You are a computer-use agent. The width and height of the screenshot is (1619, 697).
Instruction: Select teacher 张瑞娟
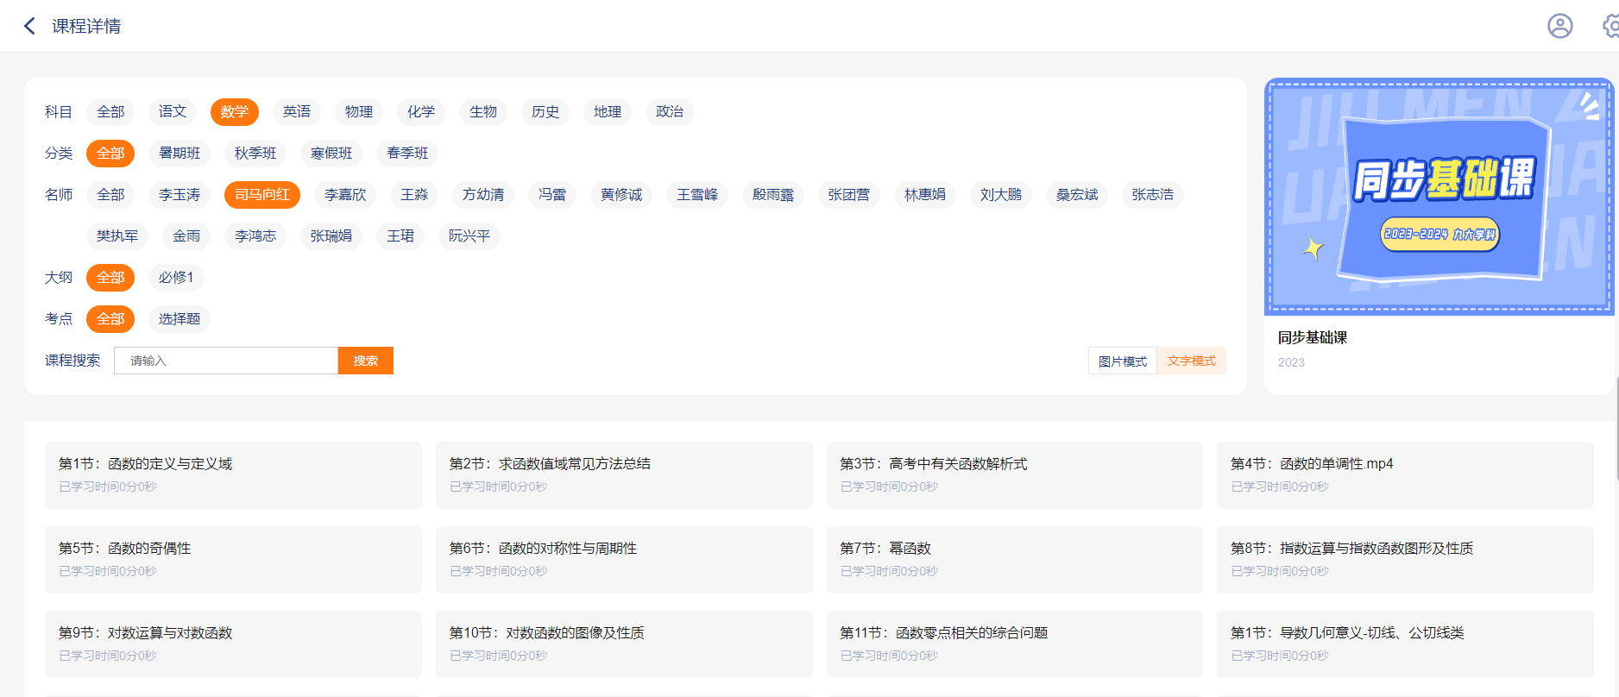331,235
